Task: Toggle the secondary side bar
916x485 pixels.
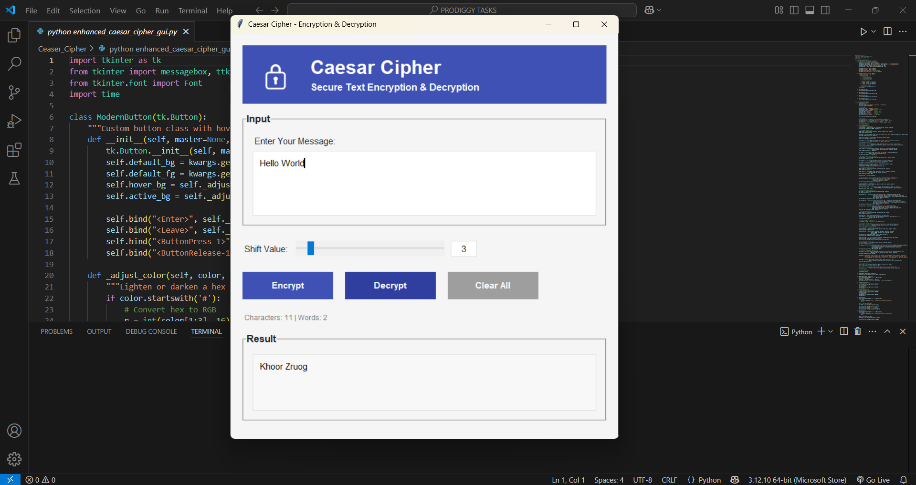Action: 825,10
